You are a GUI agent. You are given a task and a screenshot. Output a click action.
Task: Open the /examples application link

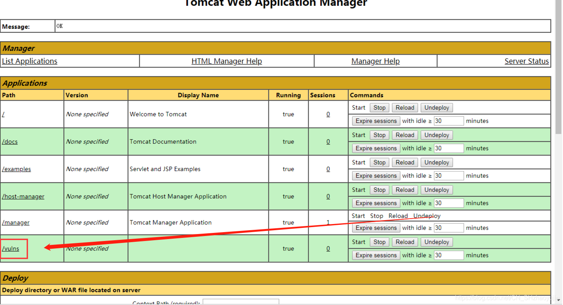(16, 169)
